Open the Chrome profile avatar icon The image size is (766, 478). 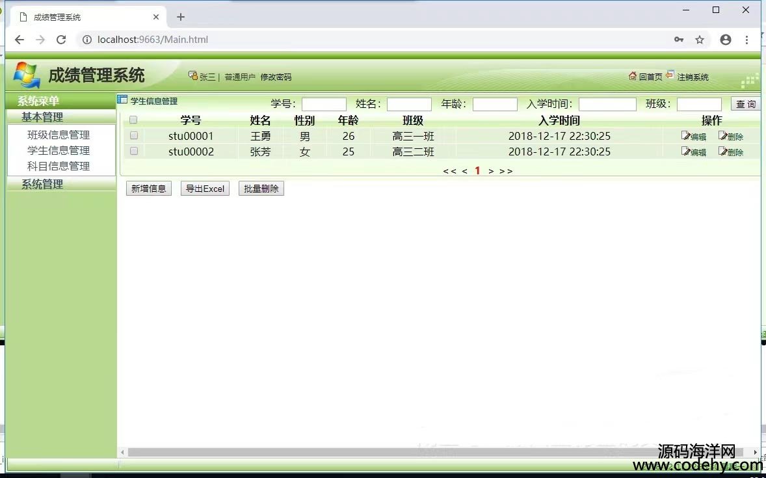[726, 40]
